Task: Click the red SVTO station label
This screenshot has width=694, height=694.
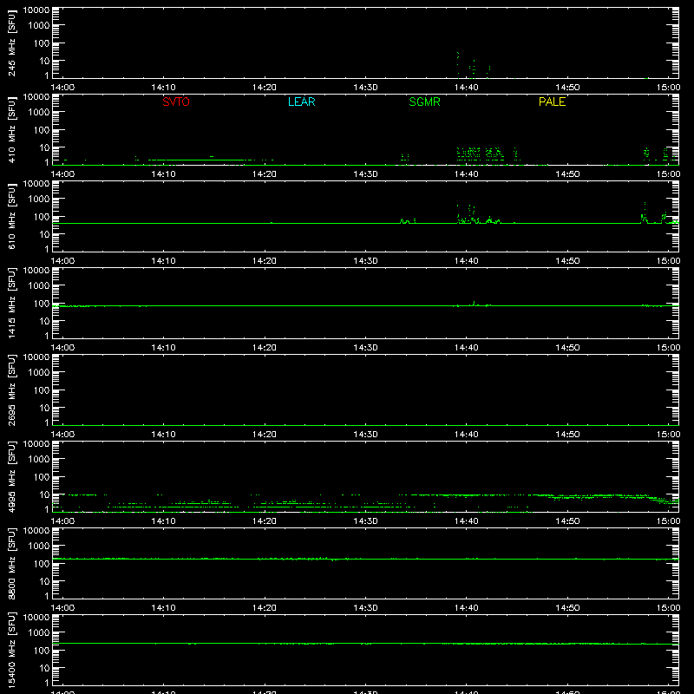Action: [x=176, y=101]
